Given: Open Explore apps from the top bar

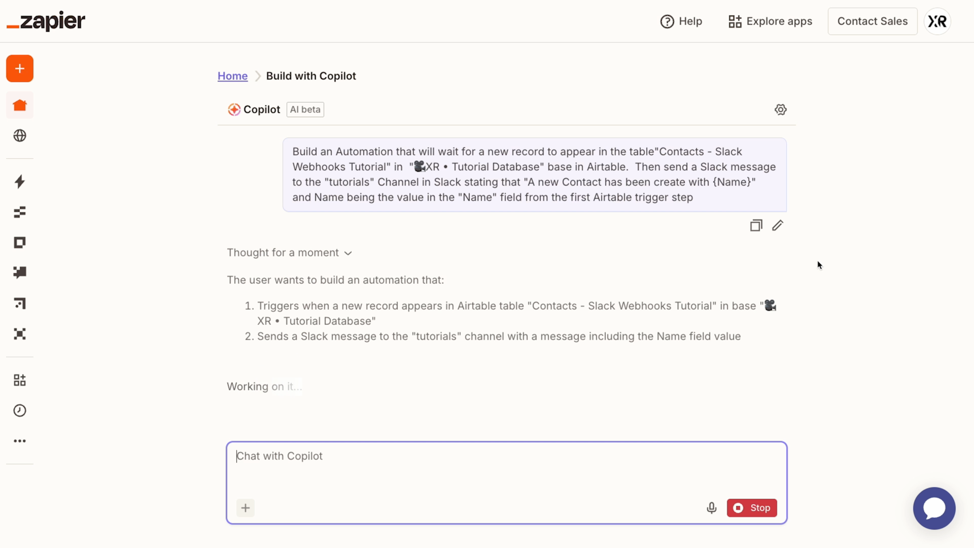Looking at the screenshot, I should (769, 21).
